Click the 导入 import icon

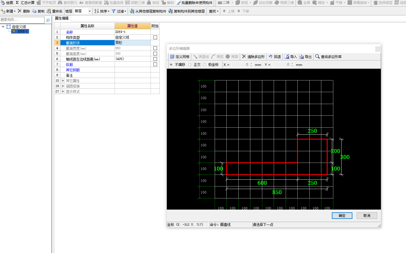(x=287, y=57)
